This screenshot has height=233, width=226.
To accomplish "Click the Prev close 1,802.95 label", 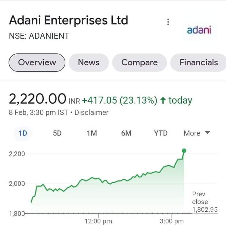I will point(205,202).
